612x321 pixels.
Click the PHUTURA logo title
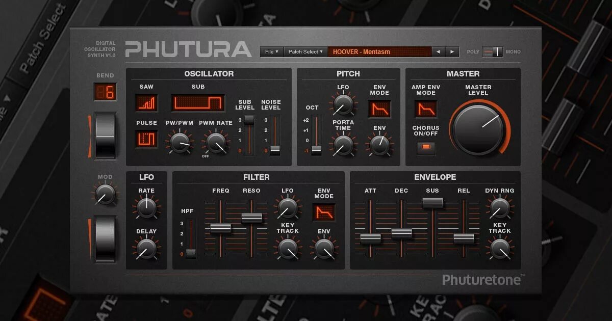(188, 49)
